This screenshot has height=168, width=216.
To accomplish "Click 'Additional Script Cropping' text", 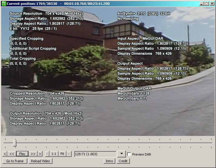I will (x=33, y=48).
